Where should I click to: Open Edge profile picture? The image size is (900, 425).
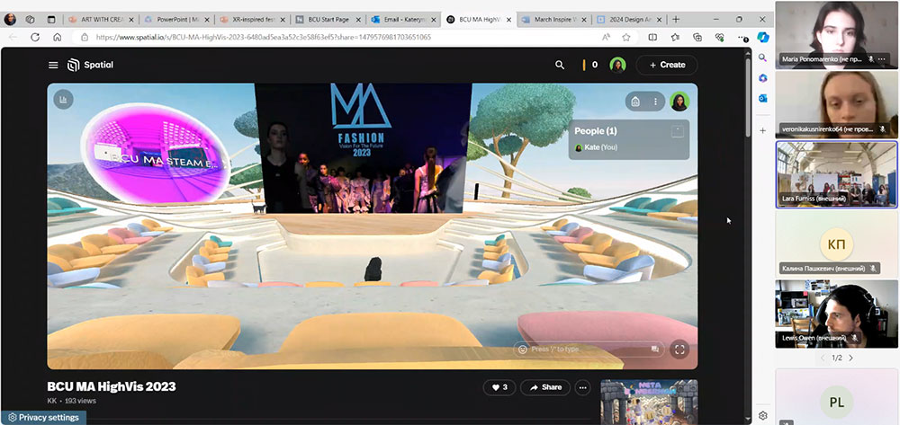click(10, 20)
